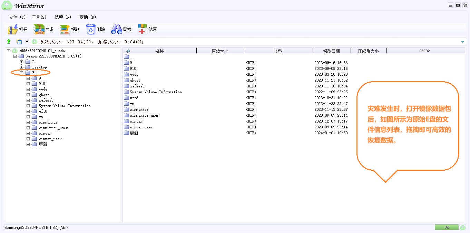The height and width of the screenshot is (233, 470).
Task: Open the 工具 (S) menu
Action: pos(39,17)
